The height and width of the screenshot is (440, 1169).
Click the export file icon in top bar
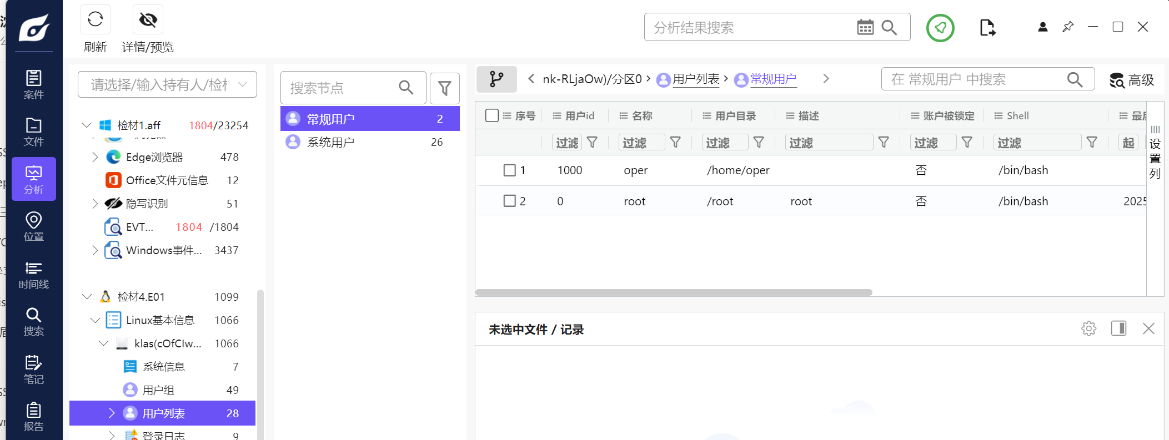(x=987, y=27)
